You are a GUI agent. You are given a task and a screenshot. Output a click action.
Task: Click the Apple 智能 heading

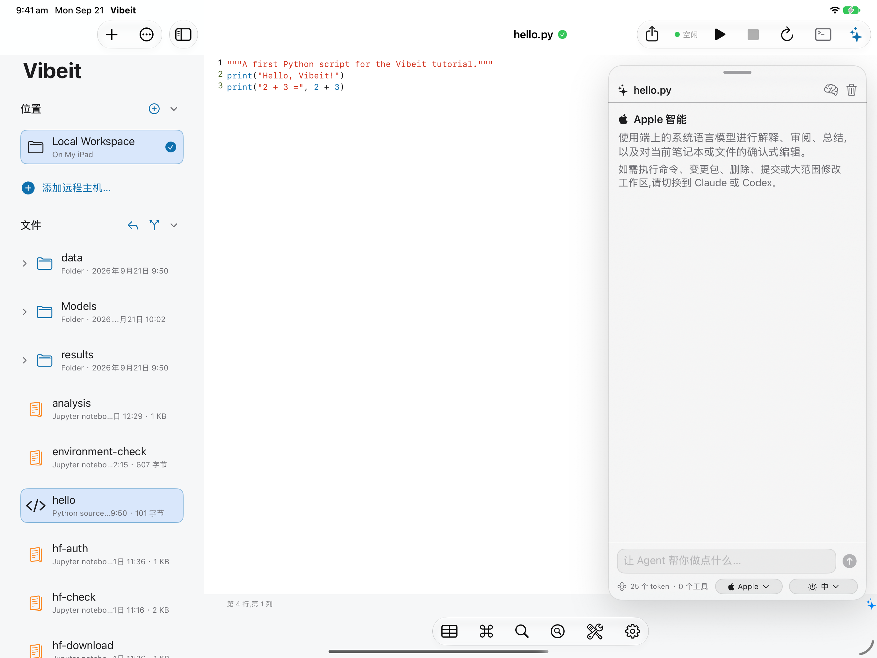(660, 119)
